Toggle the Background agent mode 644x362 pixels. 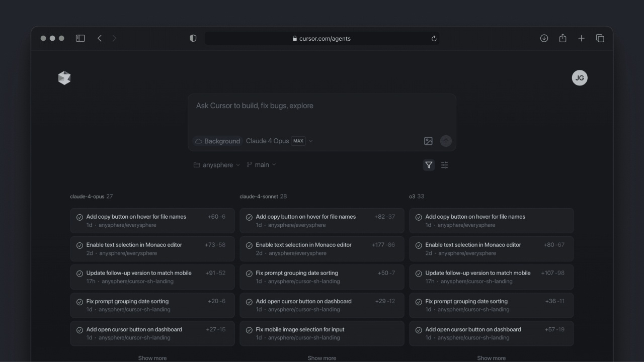[217, 141]
